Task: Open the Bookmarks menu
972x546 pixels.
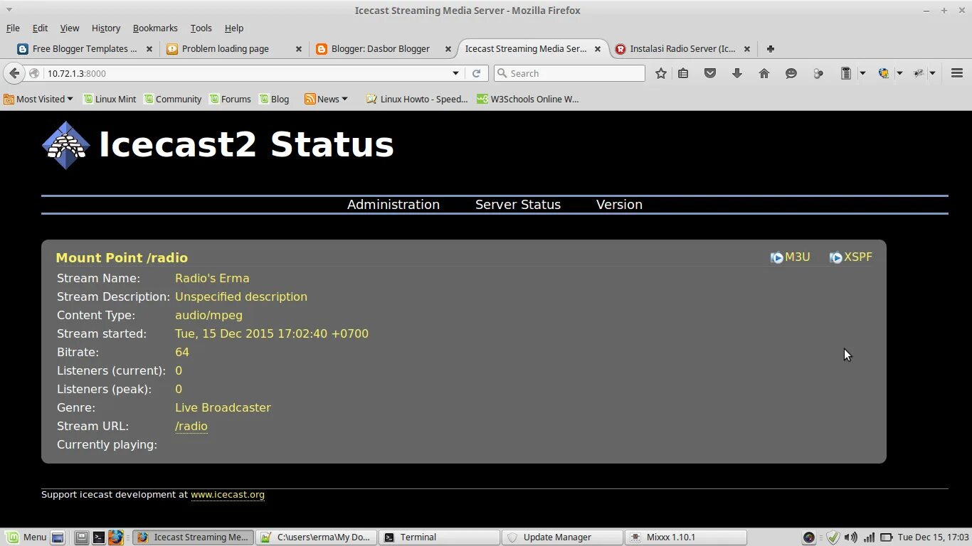Action: (155, 28)
